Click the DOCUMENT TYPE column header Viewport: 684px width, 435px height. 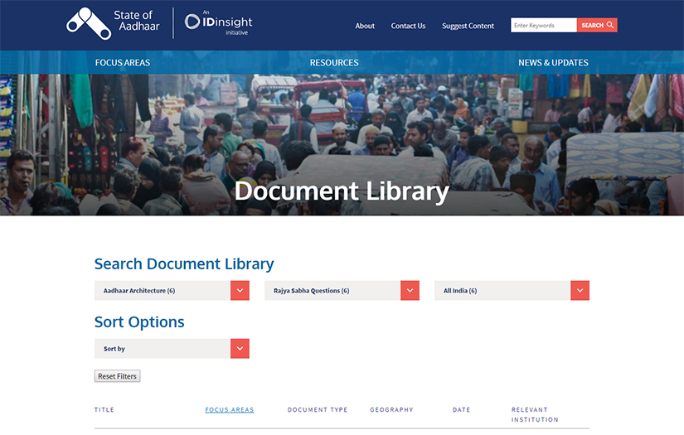click(318, 409)
